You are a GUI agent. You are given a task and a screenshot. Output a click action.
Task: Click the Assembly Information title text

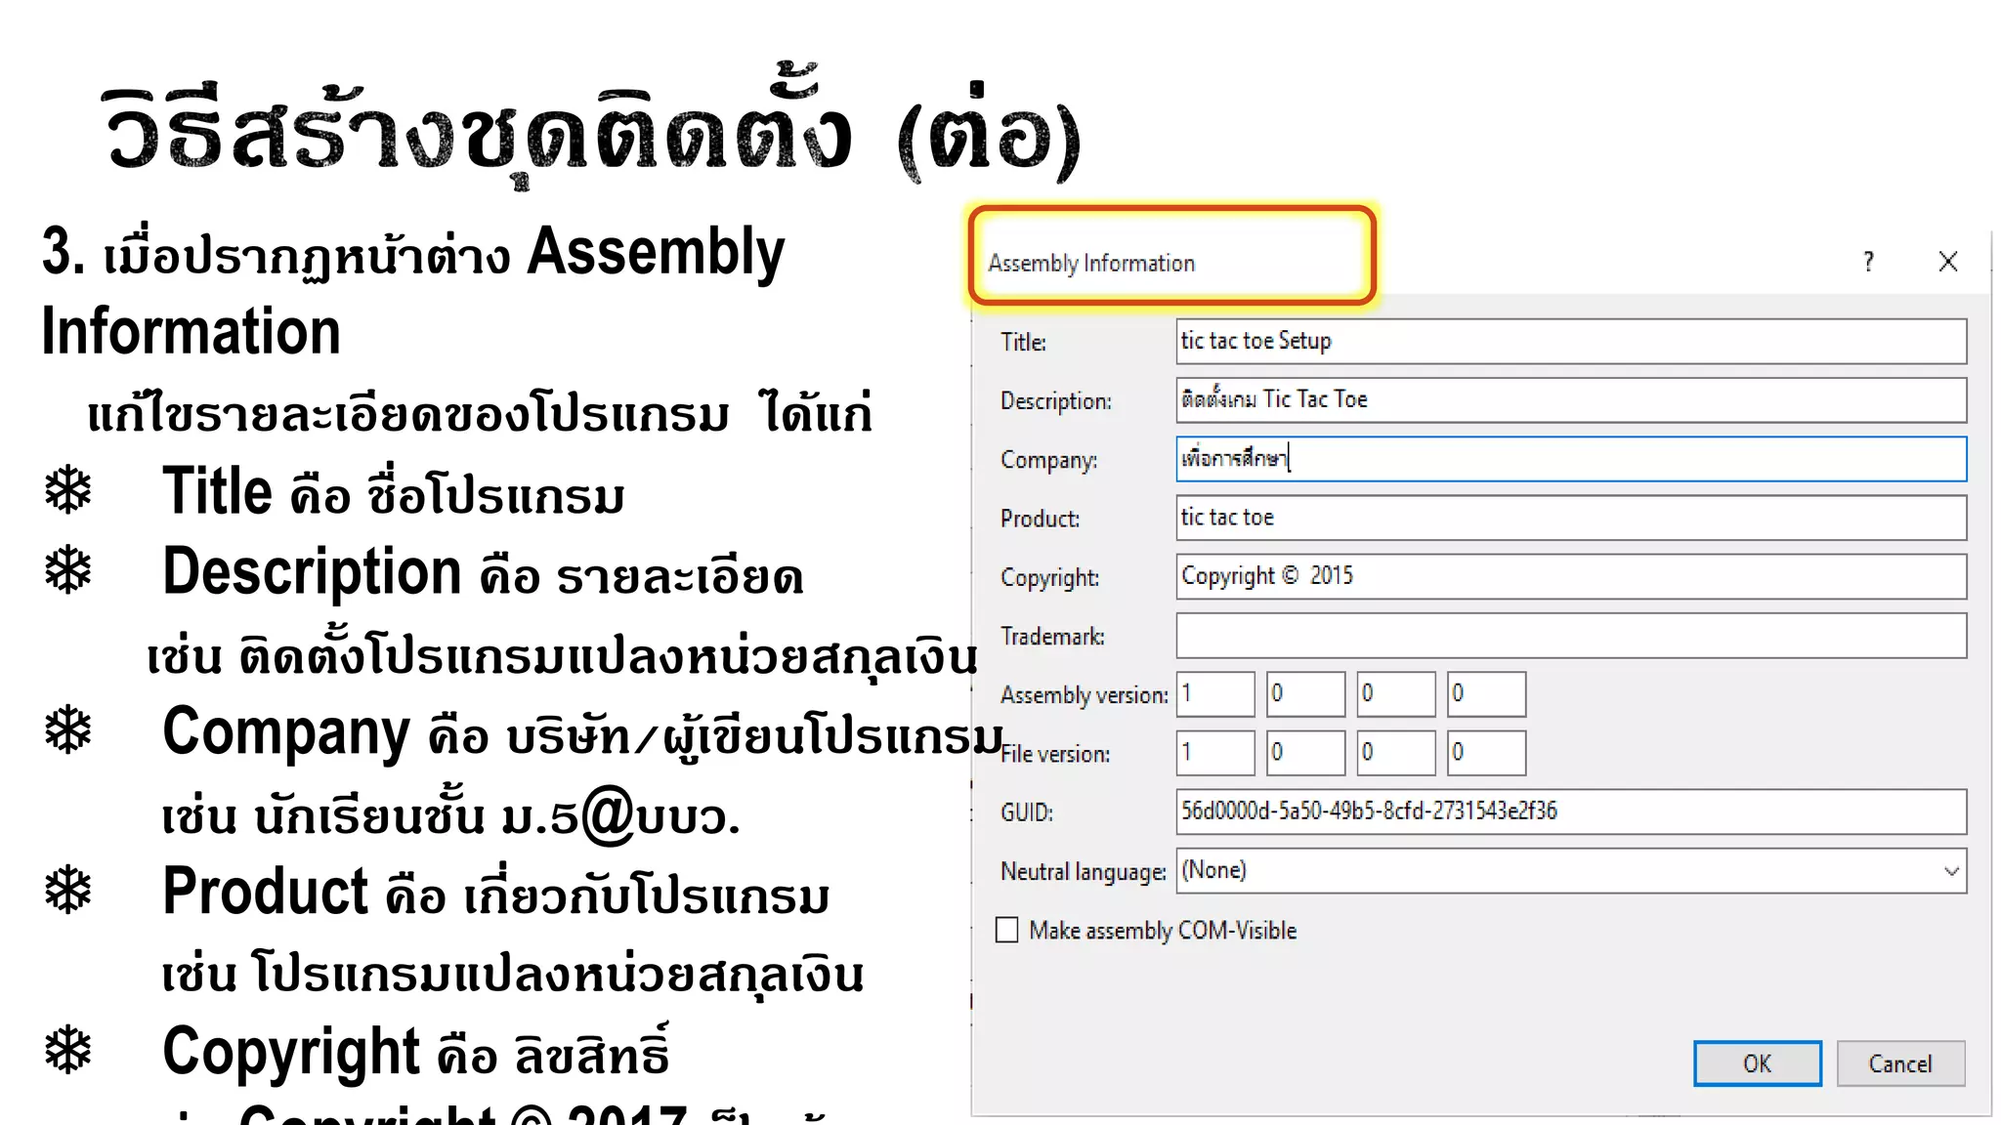pos(1091,263)
